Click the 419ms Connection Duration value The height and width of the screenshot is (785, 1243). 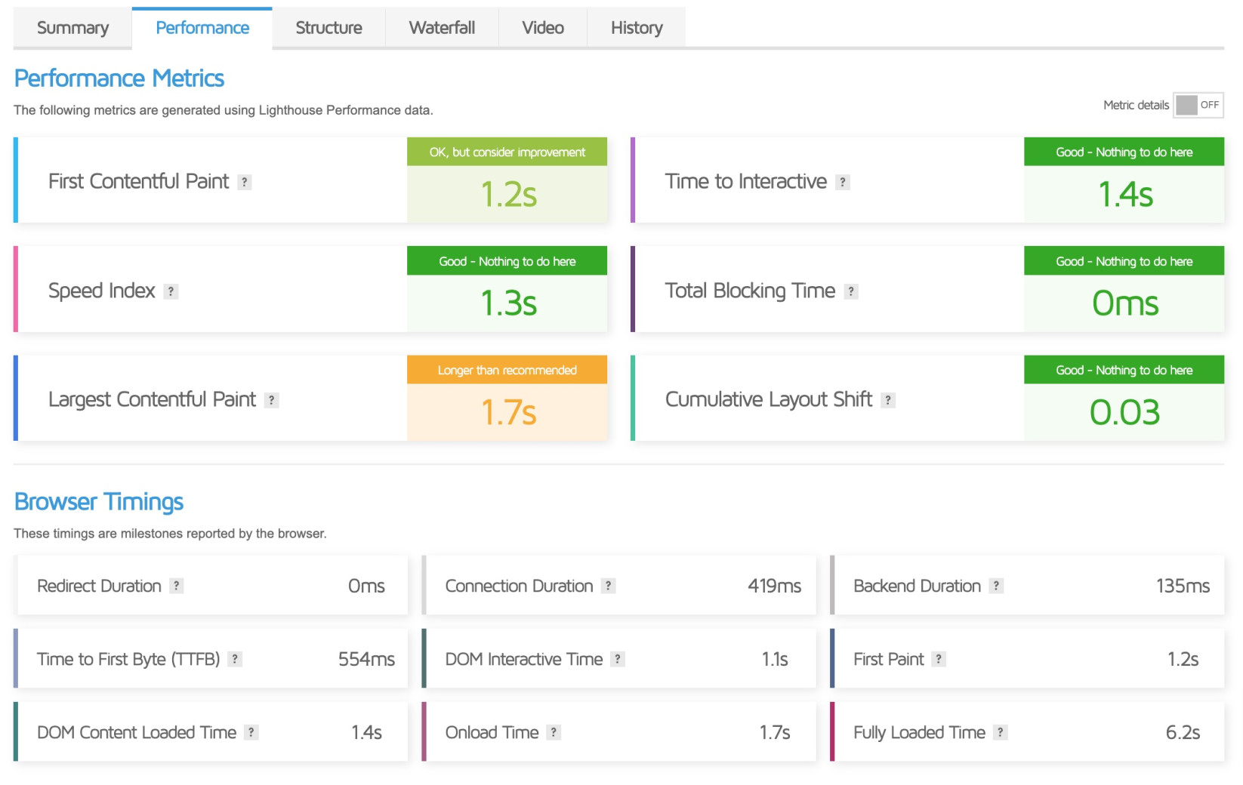(775, 586)
